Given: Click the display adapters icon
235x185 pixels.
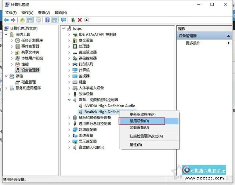Looking at the screenshot, I should click(75, 141).
